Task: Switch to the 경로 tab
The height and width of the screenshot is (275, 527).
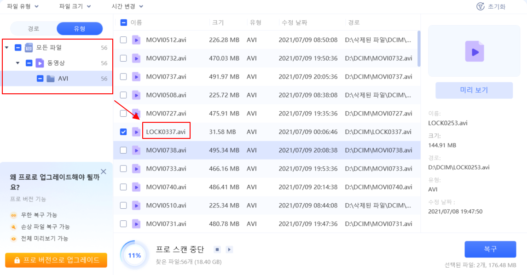Action: coord(34,29)
